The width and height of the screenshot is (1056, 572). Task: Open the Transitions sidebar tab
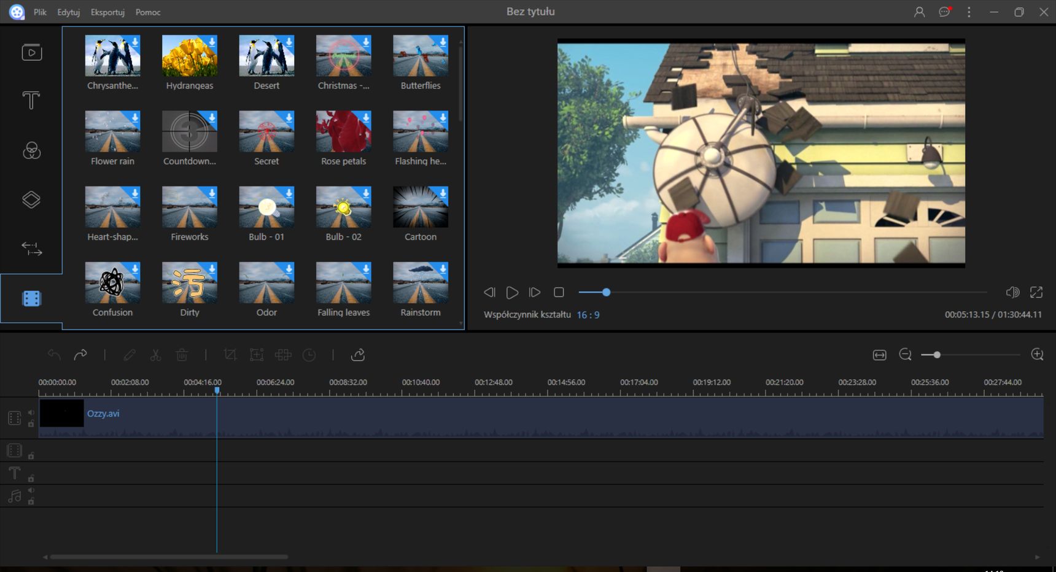point(31,249)
